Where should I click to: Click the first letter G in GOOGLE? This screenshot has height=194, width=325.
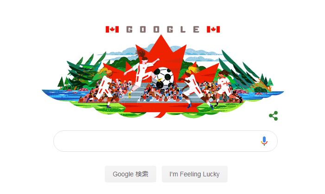pos(129,29)
